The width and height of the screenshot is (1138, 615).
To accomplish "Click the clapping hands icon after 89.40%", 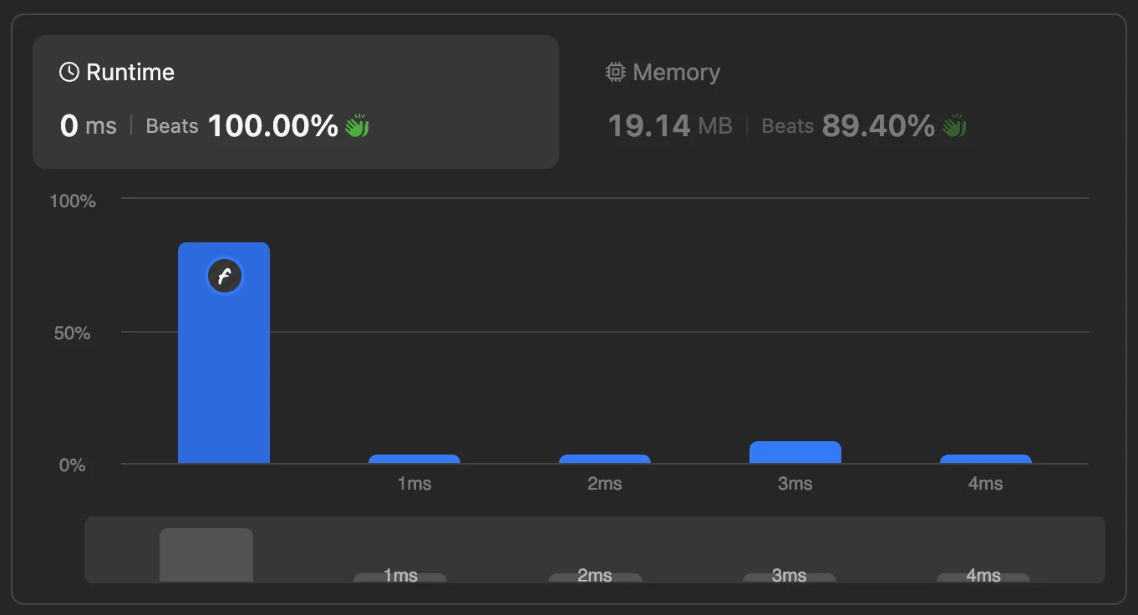I will [x=953, y=126].
